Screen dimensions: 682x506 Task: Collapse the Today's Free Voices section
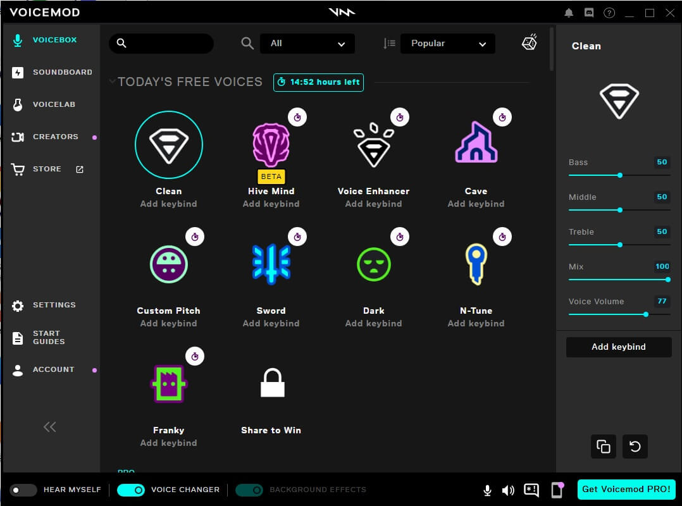(112, 82)
